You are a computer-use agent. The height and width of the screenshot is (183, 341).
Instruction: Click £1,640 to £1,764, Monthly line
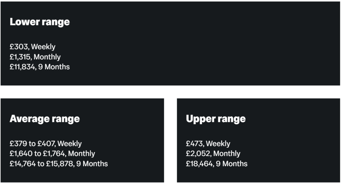pos(52,154)
